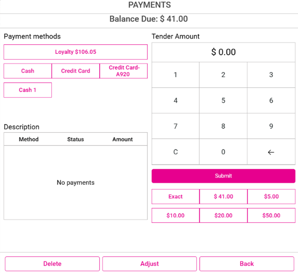The height and width of the screenshot is (273, 298).
Task: Select Loyalty $106.05 payment method
Action: [76, 52]
